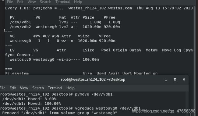This screenshot has height=116, width=198.
Task: Open Edit menu in top terminal
Action: pos(20,2)
